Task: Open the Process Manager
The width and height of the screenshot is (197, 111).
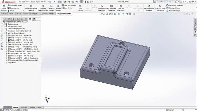Action: tap(173, 11)
